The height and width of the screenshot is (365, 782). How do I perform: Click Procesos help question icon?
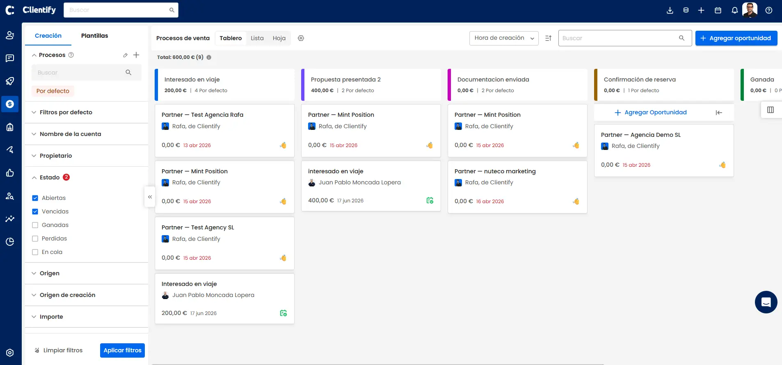(x=71, y=55)
